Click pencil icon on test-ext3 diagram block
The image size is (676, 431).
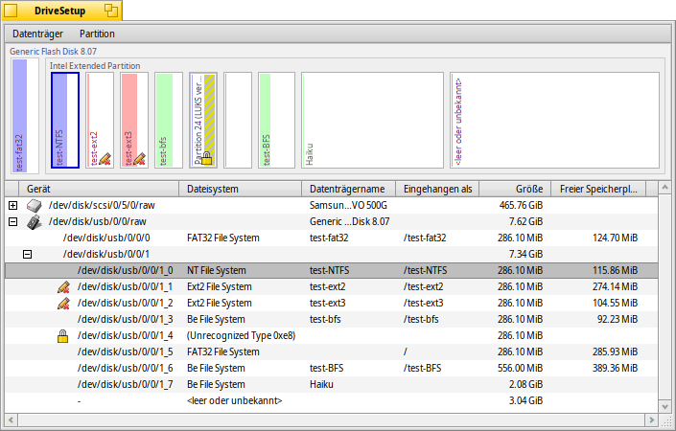click(139, 158)
